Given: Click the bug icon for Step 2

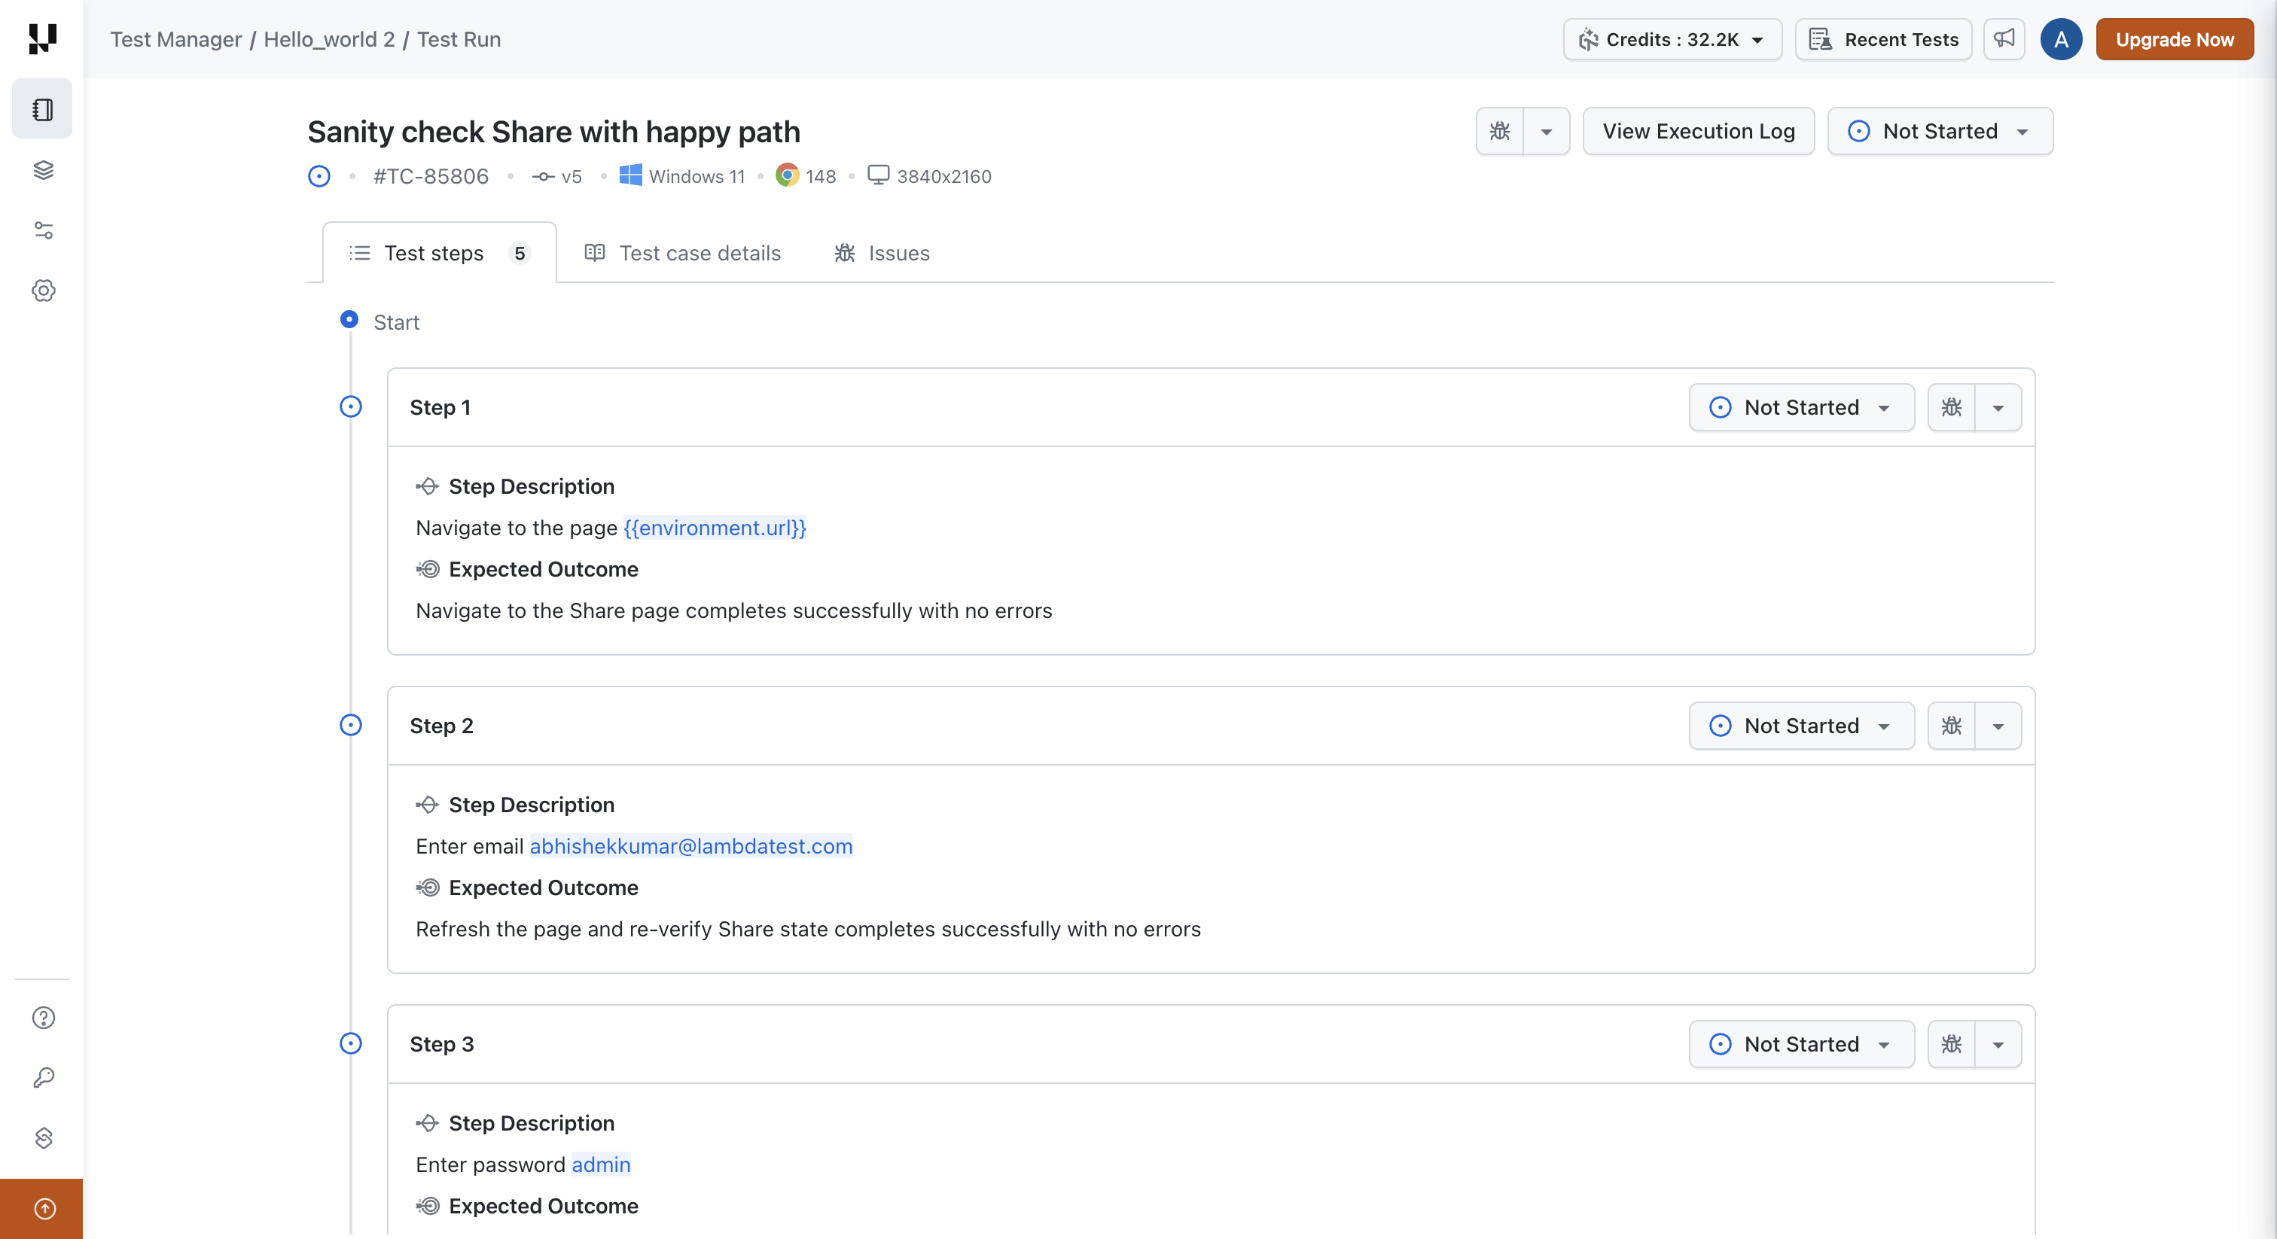Looking at the screenshot, I should (1951, 726).
